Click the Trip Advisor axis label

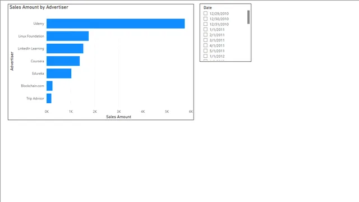click(x=35, y=98)
